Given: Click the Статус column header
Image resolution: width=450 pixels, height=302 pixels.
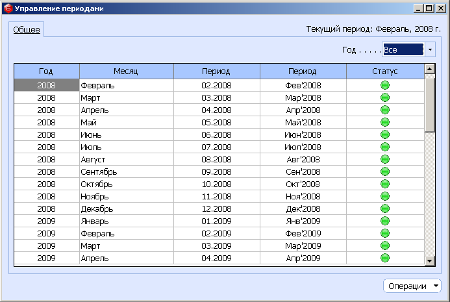Looking at the screenshot, I should tap(385, 71).
